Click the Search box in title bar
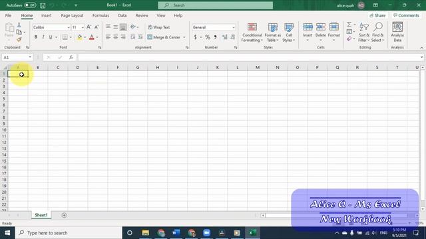The image size is (426, 239). pos(216,5)
